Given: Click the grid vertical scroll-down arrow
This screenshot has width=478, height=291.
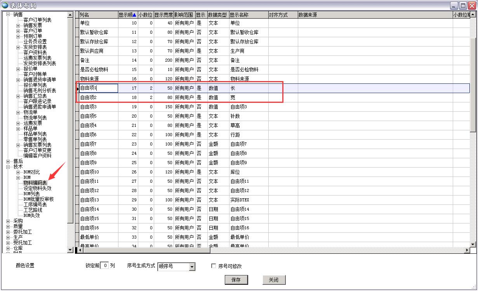Looking at the screenshot, I should [473, 244].
